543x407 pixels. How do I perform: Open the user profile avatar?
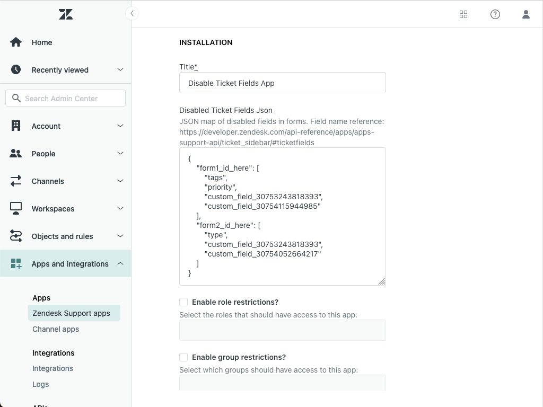(x=526, y=14)
